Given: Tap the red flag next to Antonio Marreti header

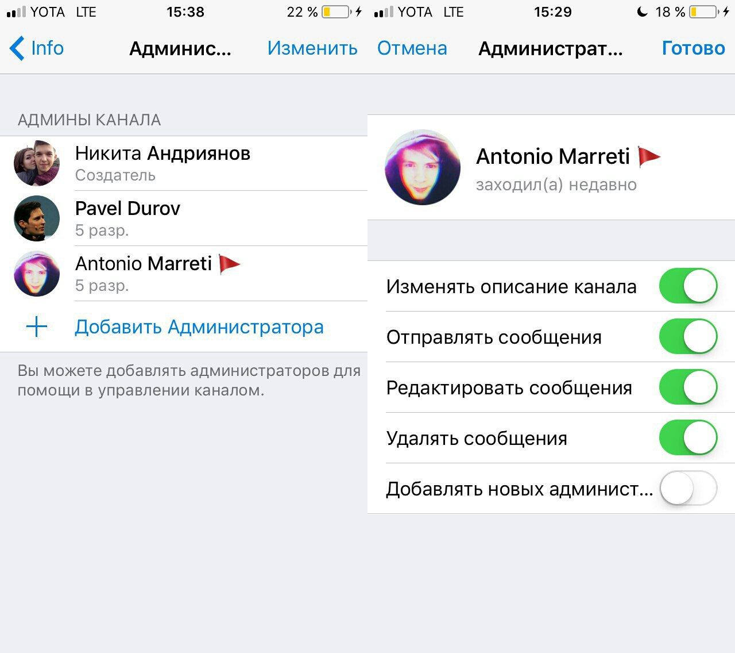Looking at the screenshot, I should [649, 156].
